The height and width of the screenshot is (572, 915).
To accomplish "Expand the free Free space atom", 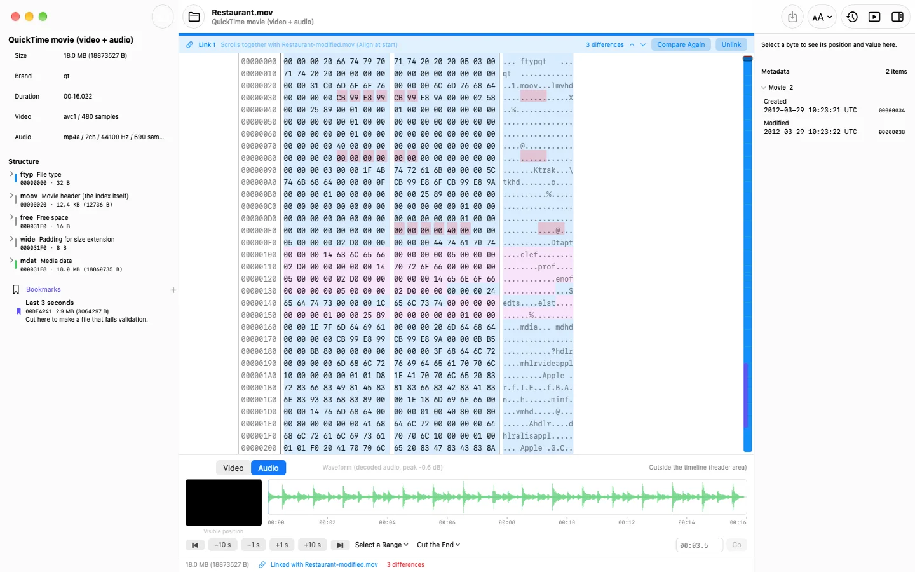I will [x=11, y=217].
